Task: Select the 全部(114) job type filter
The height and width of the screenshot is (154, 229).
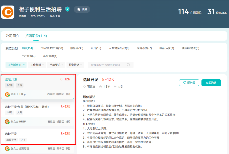Action: 27,48
